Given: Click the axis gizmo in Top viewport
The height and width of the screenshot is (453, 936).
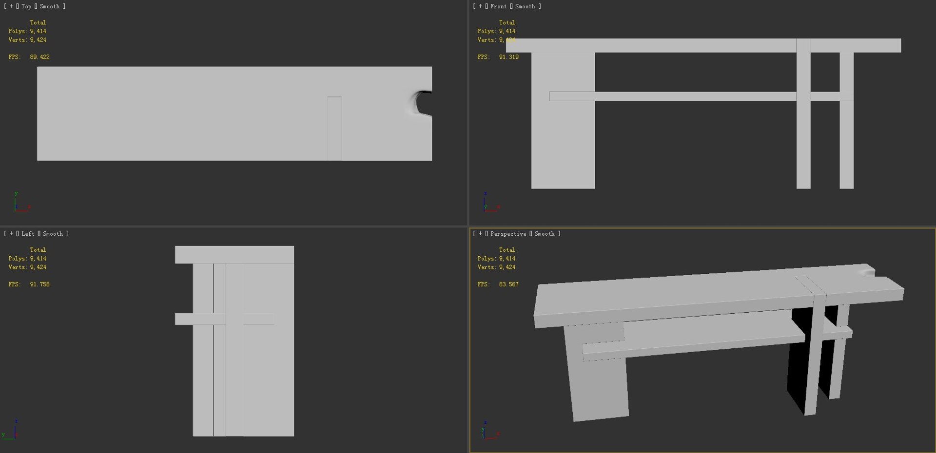Looking at the screenshot, I should (21, 202).
